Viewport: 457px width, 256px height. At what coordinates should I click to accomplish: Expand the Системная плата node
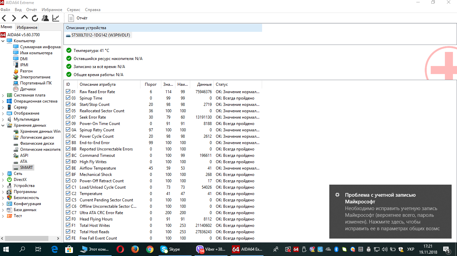[x=3, y=95]
